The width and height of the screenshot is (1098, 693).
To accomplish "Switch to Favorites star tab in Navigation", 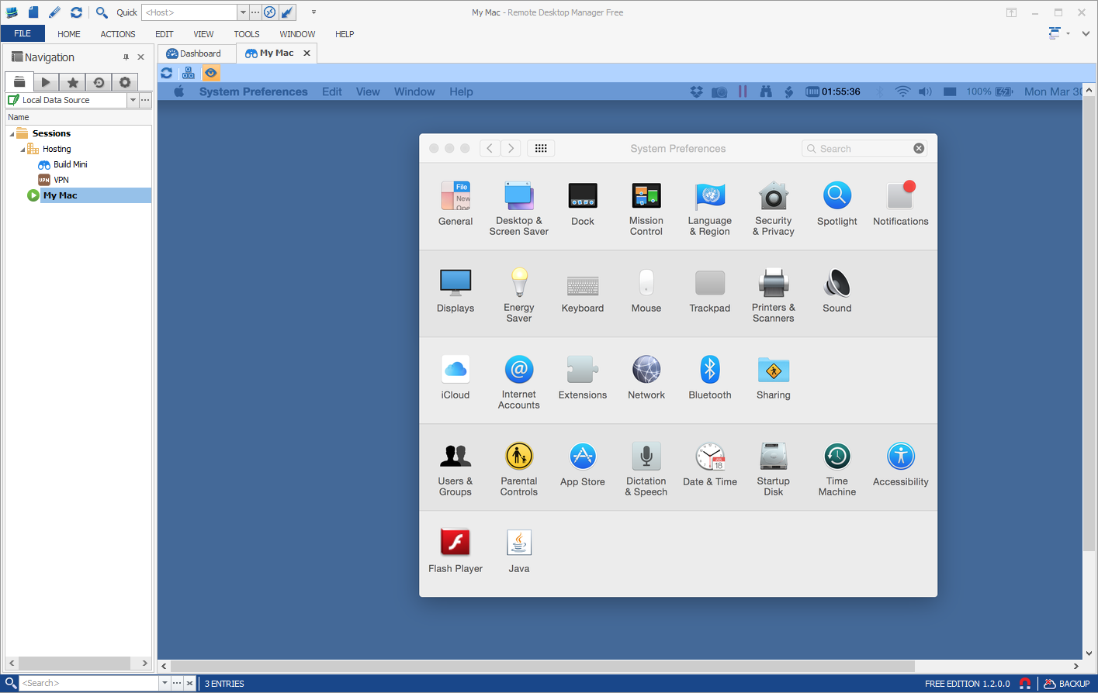I will 72,82.
